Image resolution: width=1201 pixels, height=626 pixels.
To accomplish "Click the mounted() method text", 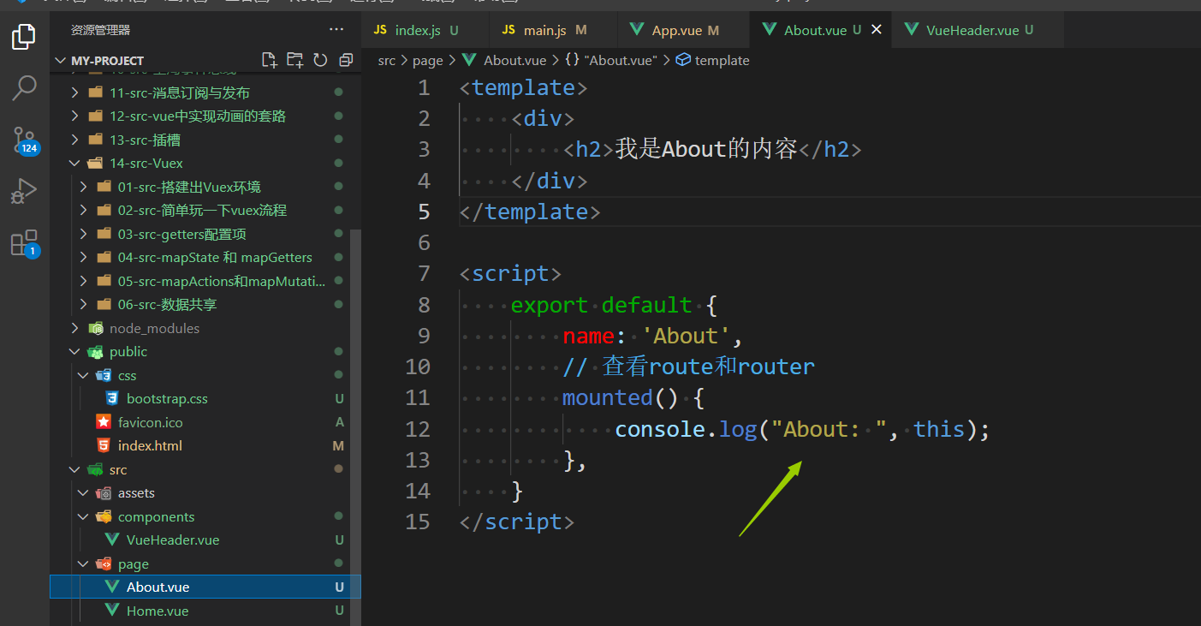I will (633, 397).
